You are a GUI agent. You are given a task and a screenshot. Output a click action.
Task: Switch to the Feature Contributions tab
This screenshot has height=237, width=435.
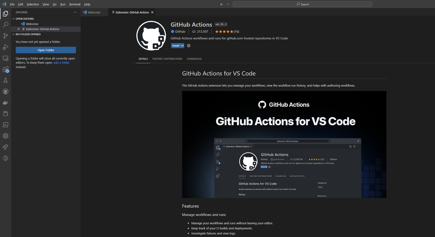click(167, 59)
